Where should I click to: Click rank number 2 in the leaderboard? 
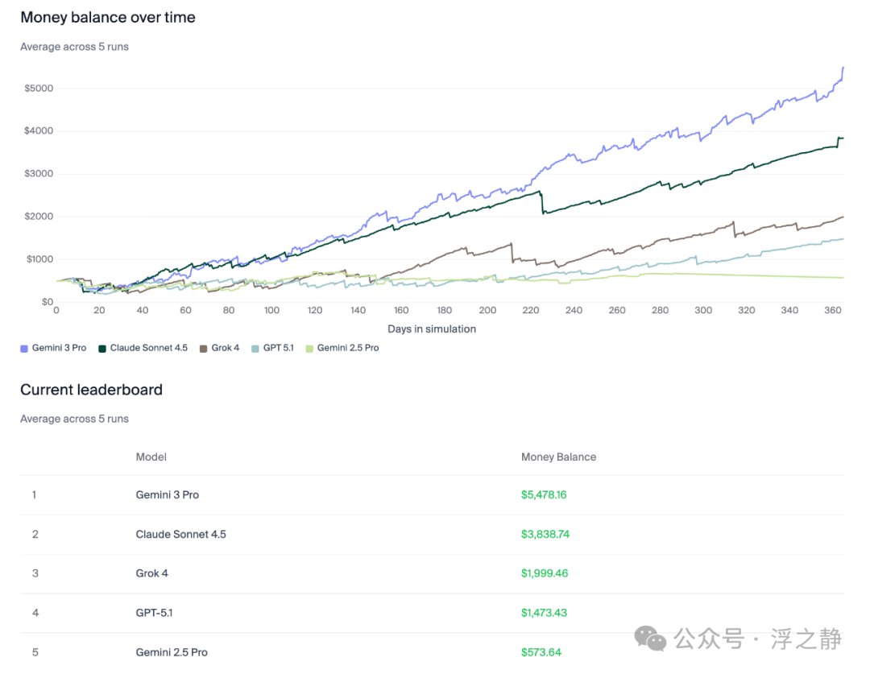click(x=35, y=534)
